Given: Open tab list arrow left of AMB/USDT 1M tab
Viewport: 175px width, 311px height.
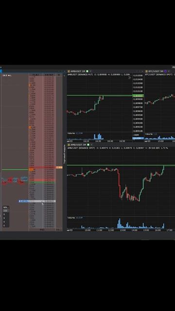Looking at the screenshot, I should pyautogui.click(x=64, y=71).
